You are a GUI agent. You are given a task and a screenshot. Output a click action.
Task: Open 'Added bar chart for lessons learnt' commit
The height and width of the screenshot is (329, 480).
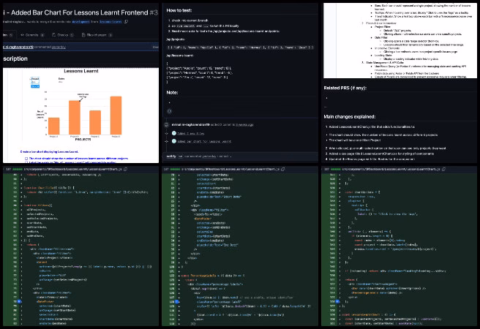pos(204,142)
